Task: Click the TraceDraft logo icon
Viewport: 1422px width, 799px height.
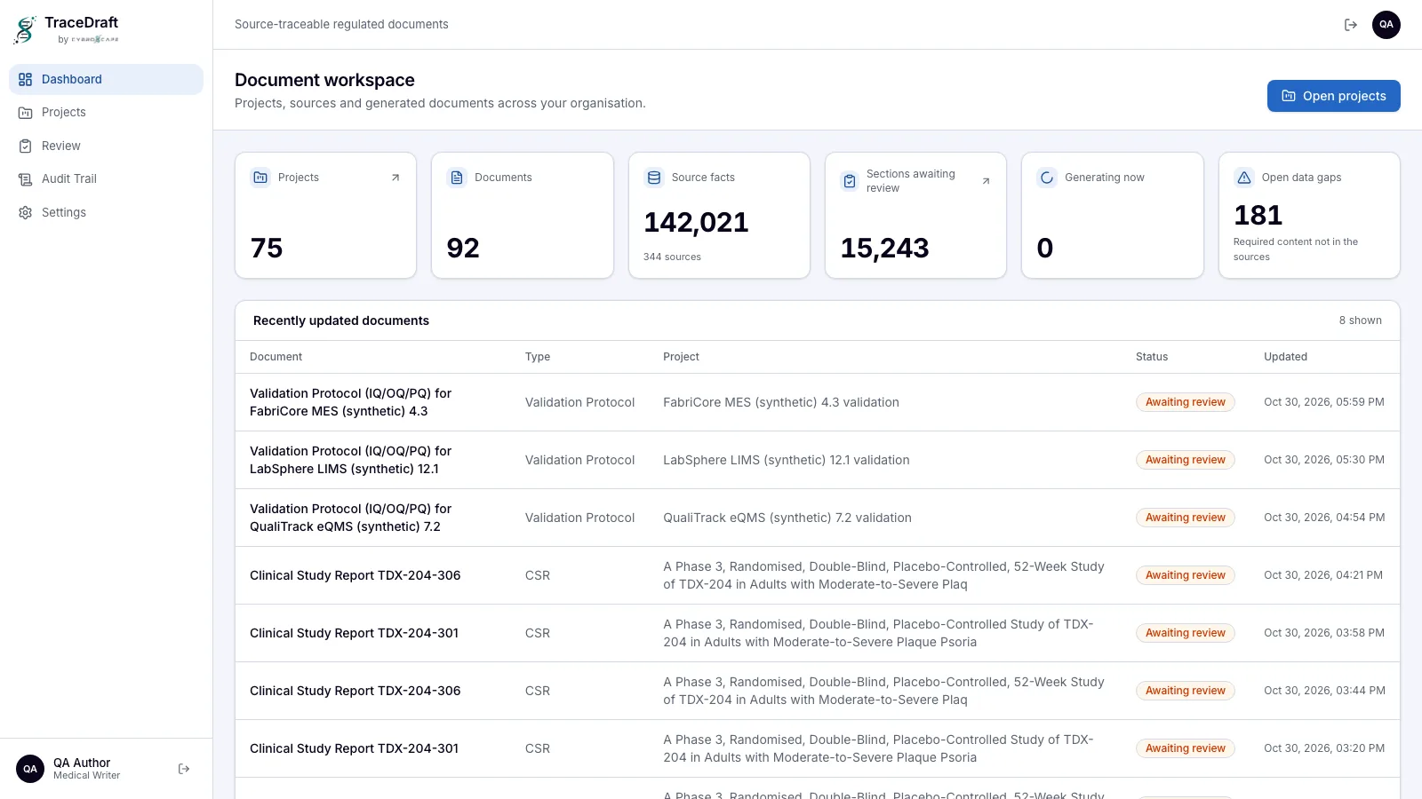Action: tap(25, 30)
